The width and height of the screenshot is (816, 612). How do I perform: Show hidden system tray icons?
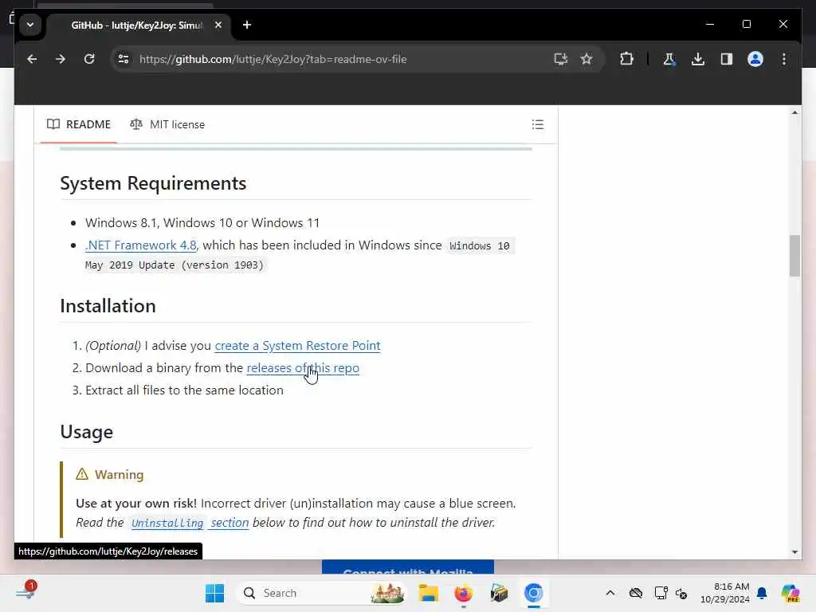(x=610, y=593)
